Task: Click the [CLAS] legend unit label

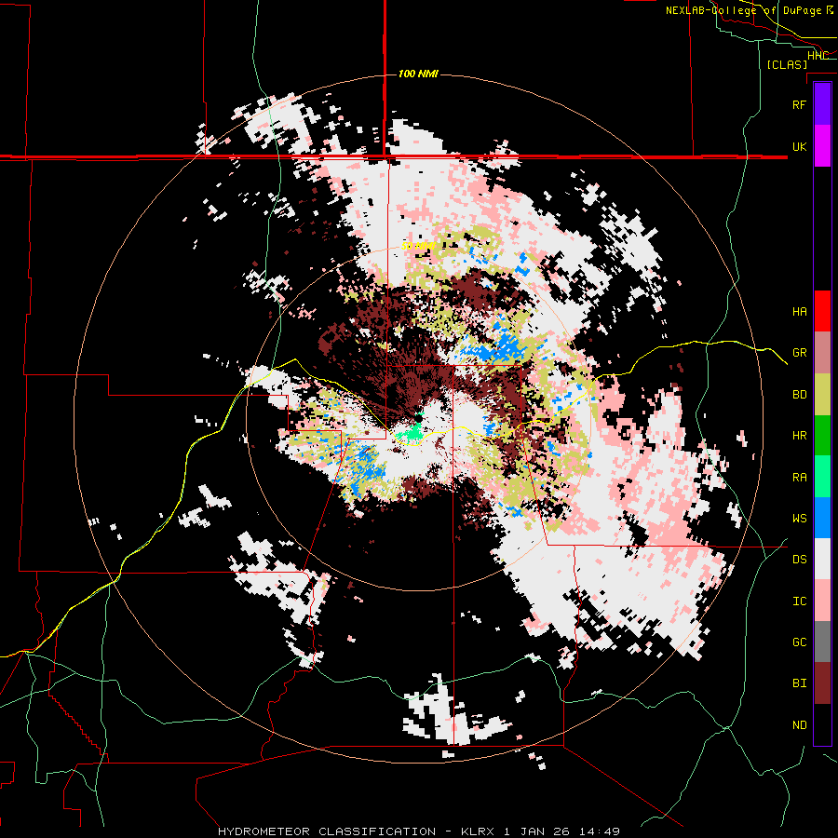Action: pyautogui.click(x=787, y=64)
